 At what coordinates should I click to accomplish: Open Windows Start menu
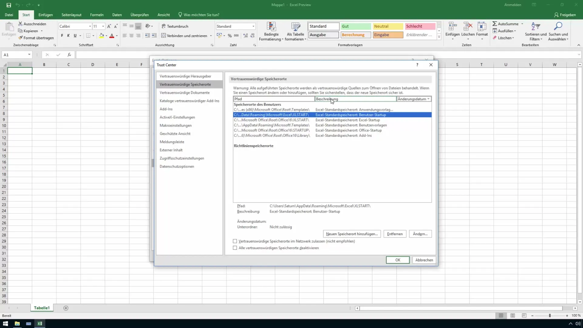point(5,323)
